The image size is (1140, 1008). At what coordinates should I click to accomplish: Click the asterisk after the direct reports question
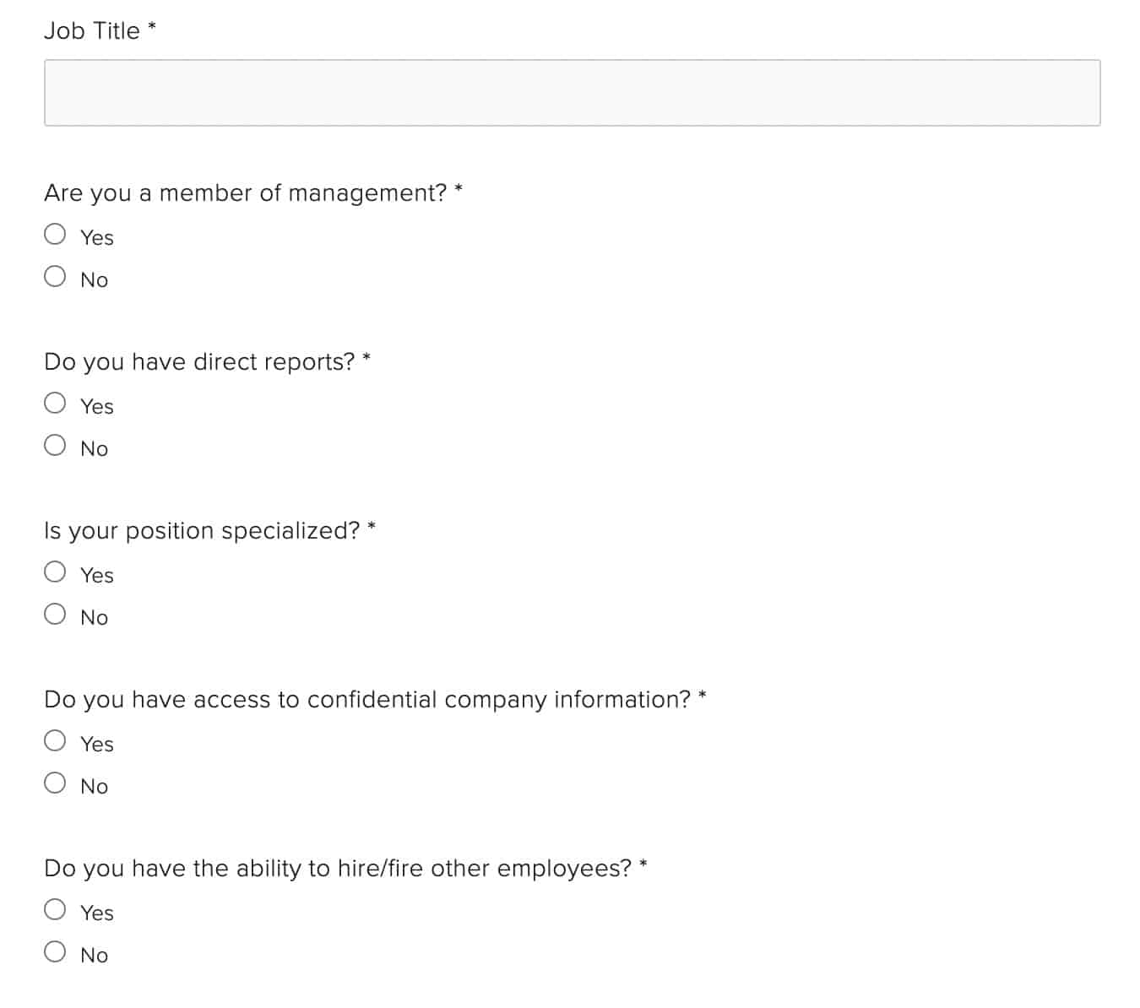click(366, 358)
